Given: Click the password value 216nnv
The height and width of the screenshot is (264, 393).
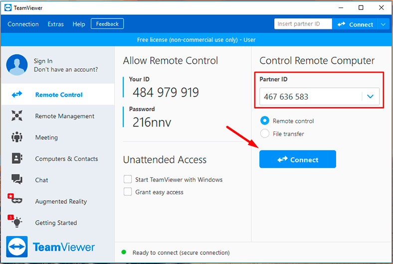Looking at the screenshot, I should coord(152,122).
